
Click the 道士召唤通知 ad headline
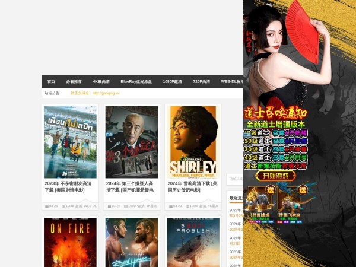276,113
